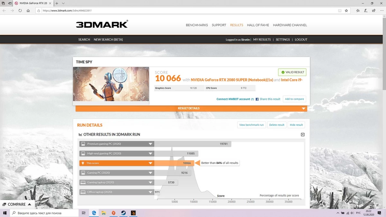Click the 3DMARK logo
Image resolution: width=386 pixels, height=217 pixels.
(102, 24)
